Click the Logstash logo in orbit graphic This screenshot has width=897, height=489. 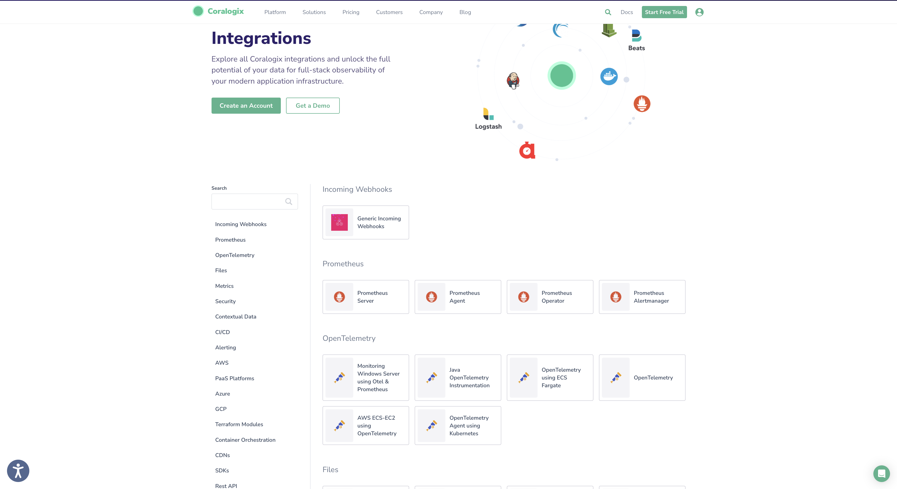[488, 119]
